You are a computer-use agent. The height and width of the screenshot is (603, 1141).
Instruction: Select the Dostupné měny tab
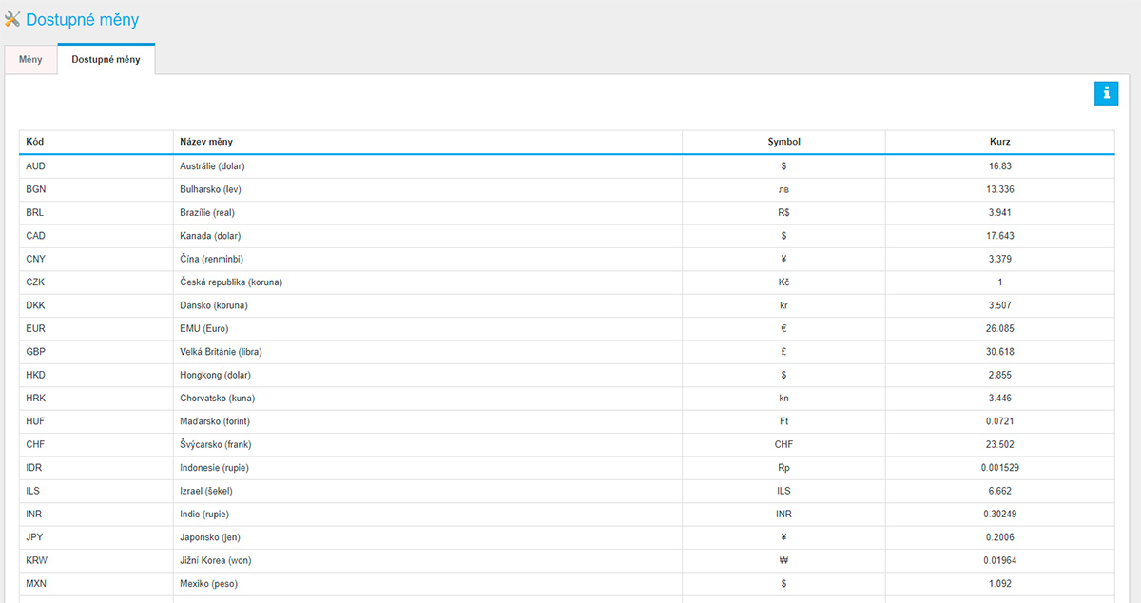tap(106, 60)
